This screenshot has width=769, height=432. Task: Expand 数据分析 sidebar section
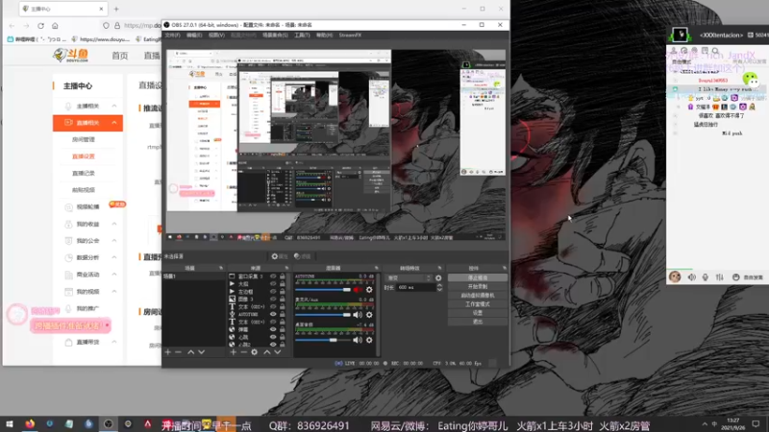(114, 257)
